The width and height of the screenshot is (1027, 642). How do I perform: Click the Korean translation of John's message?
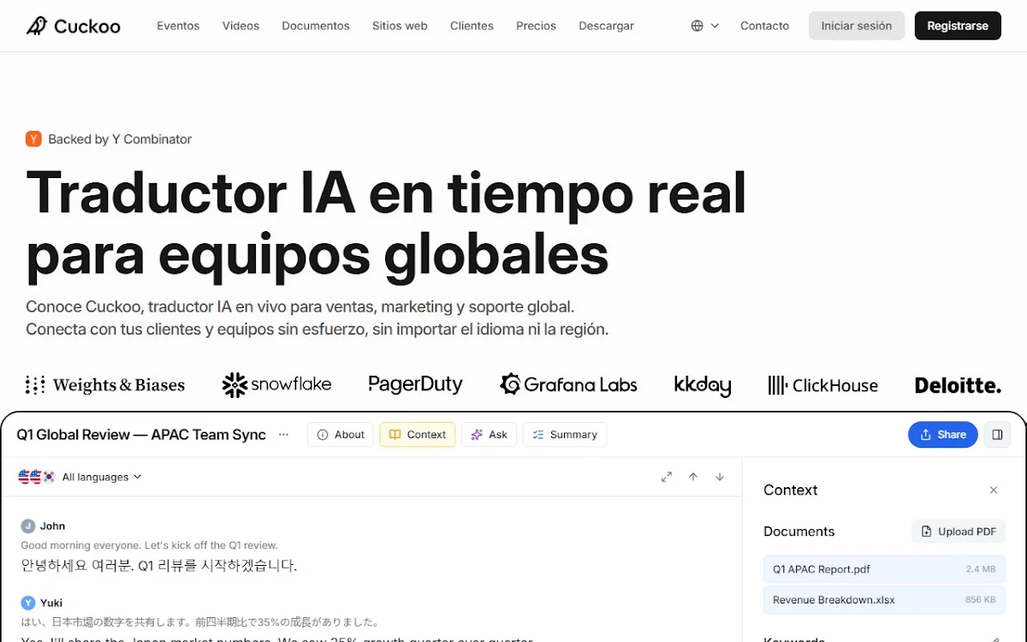tap(158, 566)
